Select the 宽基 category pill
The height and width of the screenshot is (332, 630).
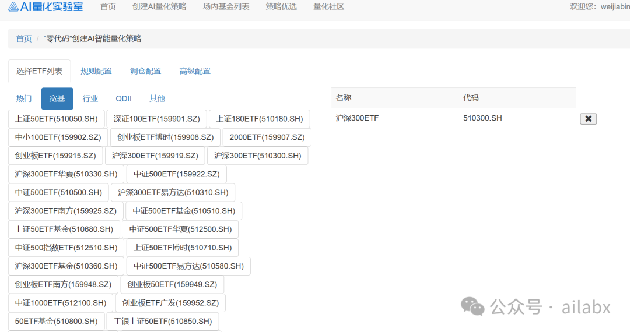[57, 98]
